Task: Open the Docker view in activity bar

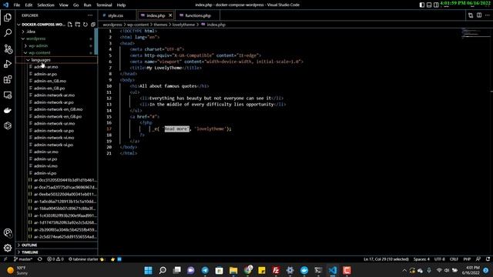Action: [8, 110]
